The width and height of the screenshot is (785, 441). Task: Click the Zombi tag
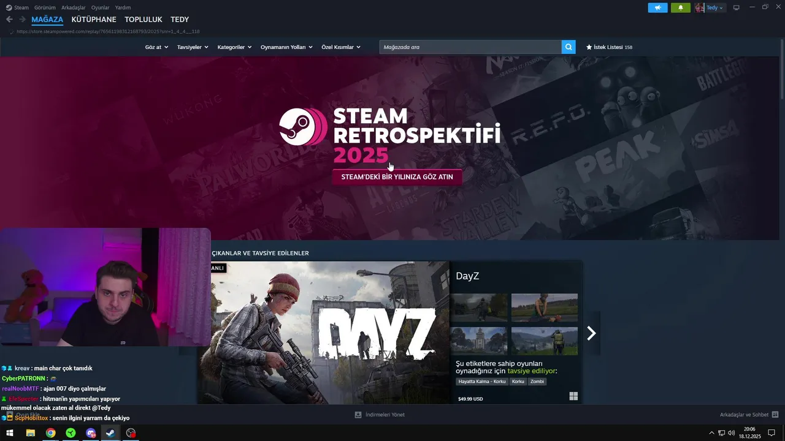(x=537, y=382)
